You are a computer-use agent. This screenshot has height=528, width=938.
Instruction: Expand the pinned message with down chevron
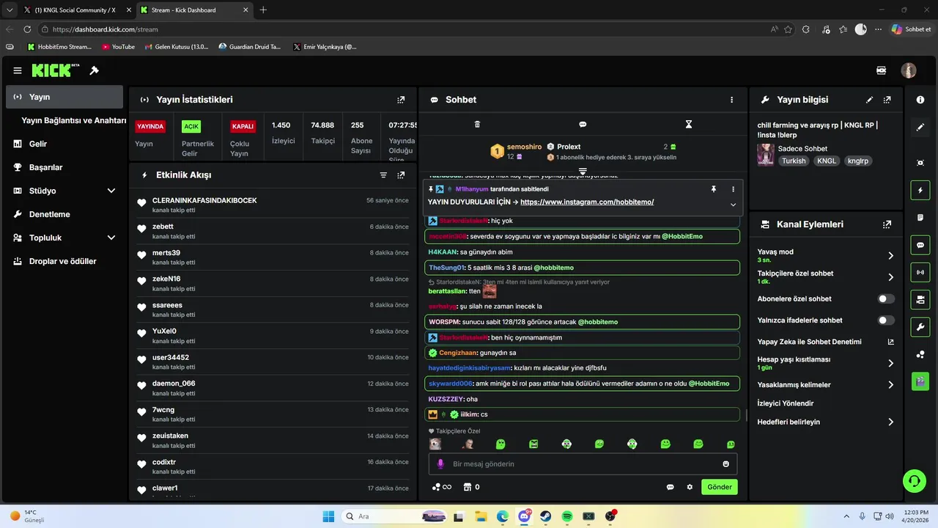733,205
